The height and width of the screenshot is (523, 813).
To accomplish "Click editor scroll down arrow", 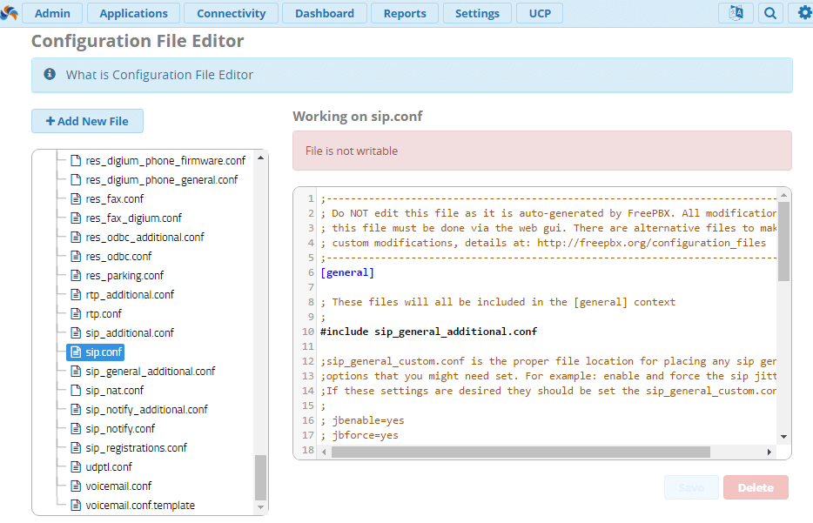I will [783, 437].
